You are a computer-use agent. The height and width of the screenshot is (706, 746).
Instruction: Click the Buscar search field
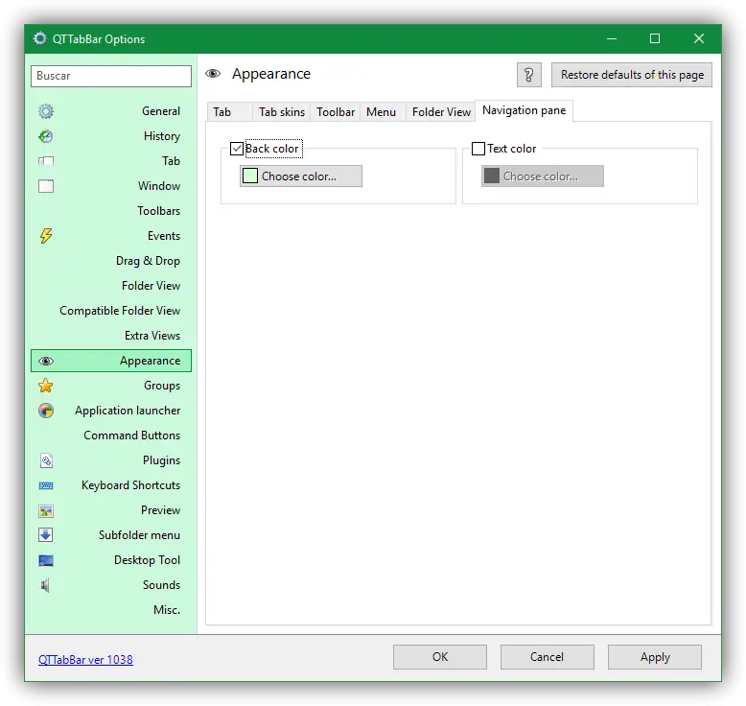[111, 76]
